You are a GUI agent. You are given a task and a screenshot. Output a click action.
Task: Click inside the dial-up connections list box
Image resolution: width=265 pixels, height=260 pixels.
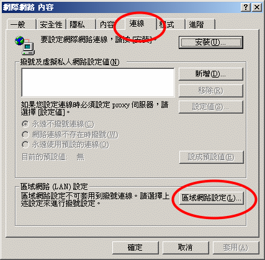click(x=98, y=83)
